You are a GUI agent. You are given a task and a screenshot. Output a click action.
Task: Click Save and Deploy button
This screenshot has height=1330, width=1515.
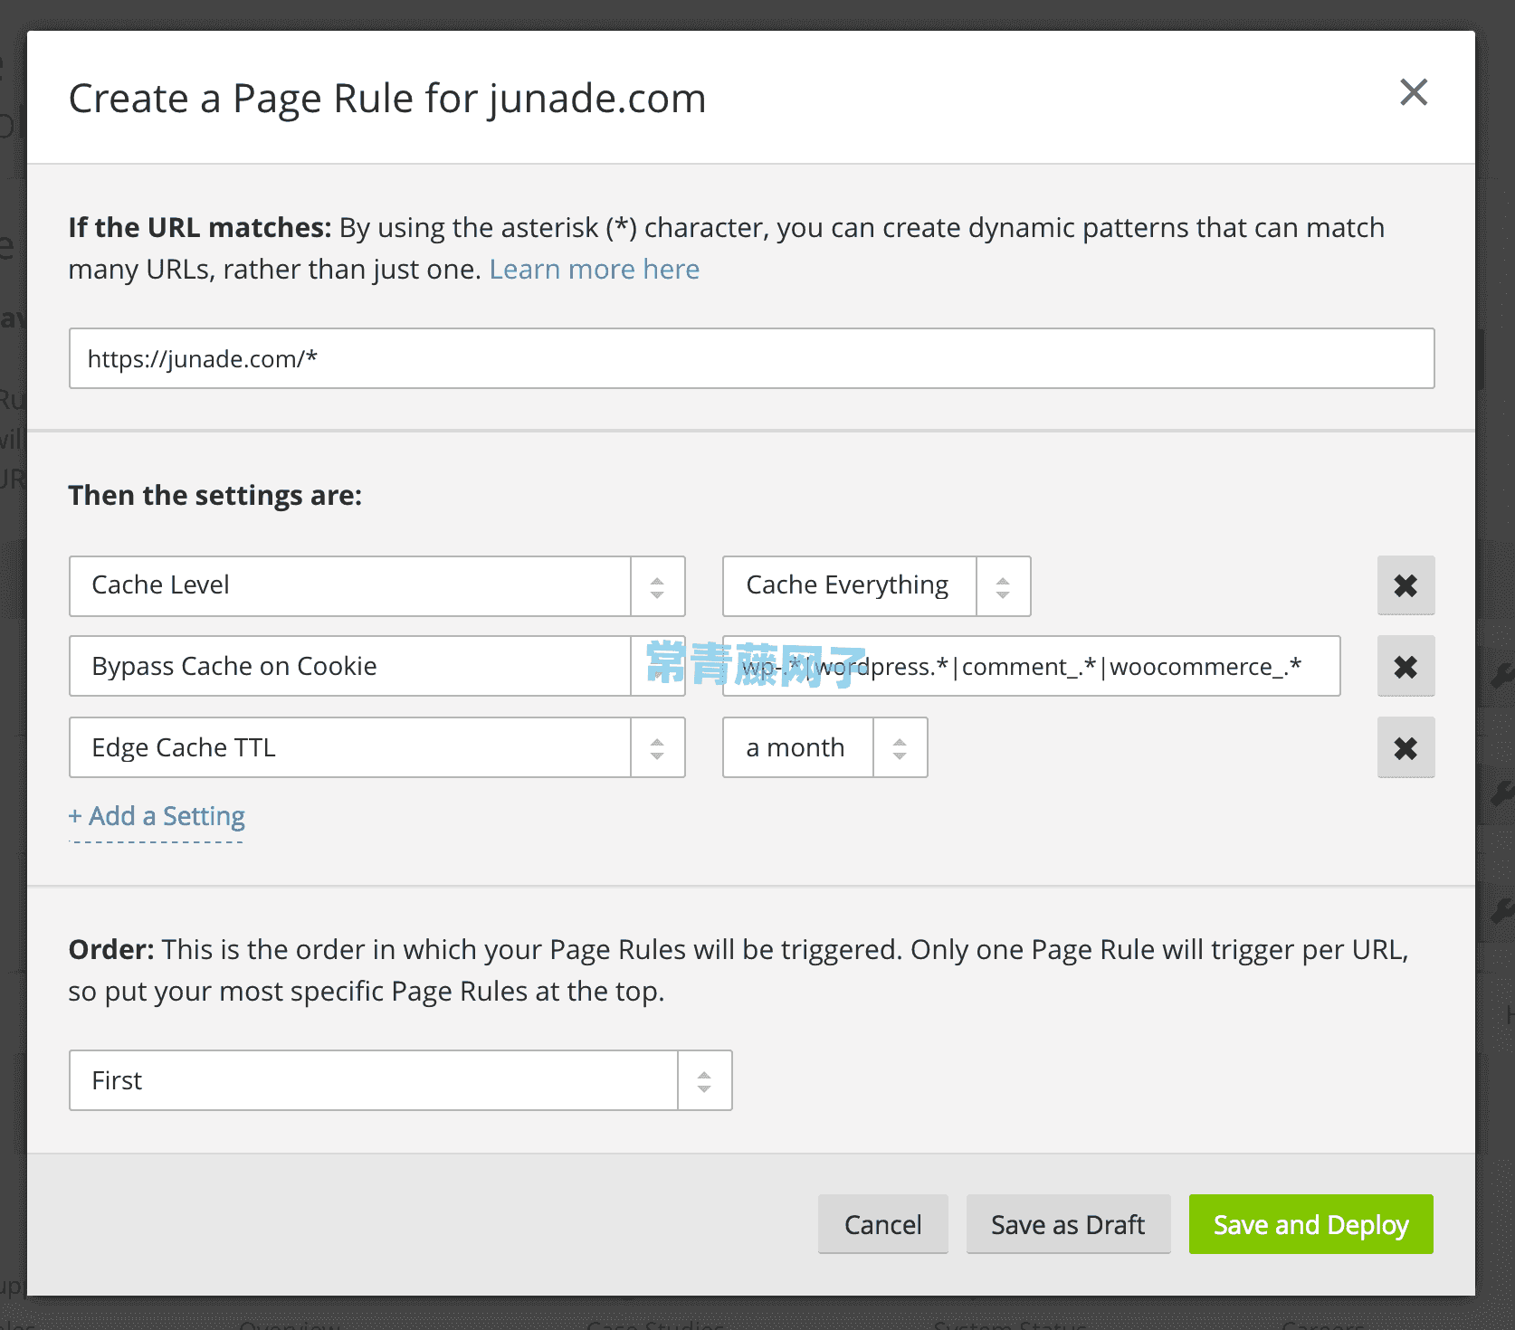tap(1310, 1224)
